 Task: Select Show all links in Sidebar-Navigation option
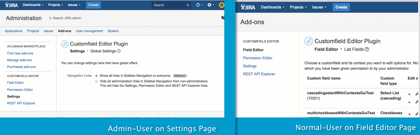coord(97,76)
